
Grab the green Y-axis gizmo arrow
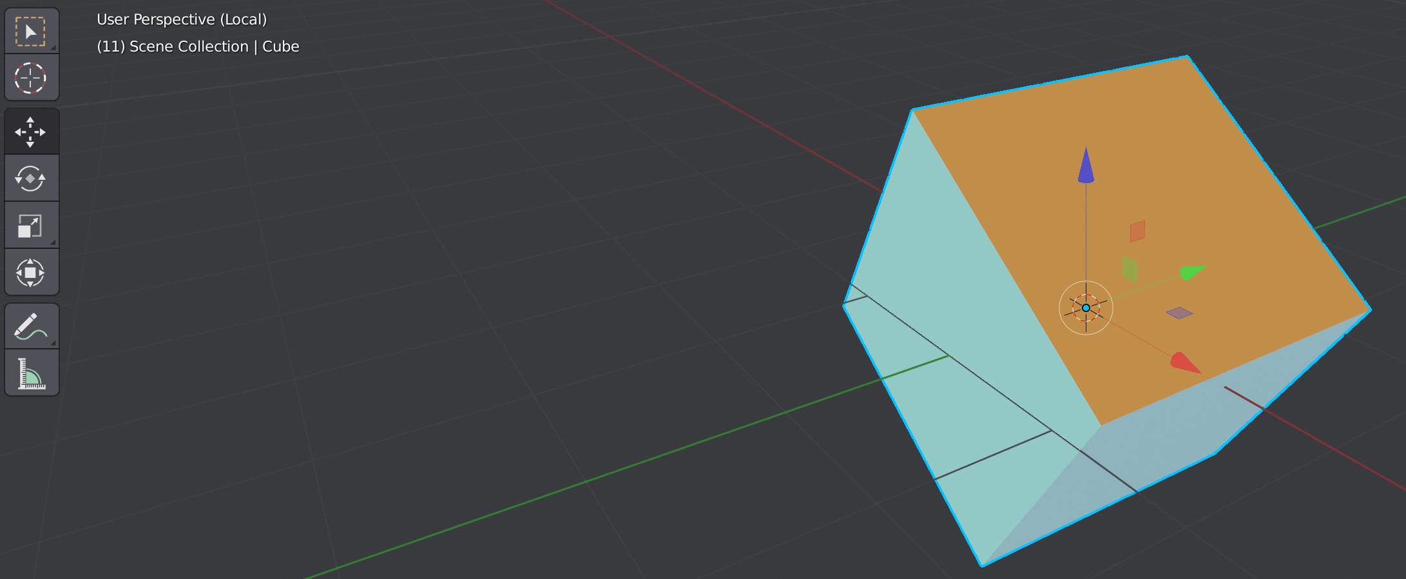(x=1192, y=272)
